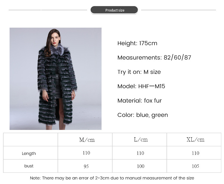Image resolution: width=224 pixels, height=184 pixels.
Task: Click the M size length value 110
Action: (x=86, y=153)
